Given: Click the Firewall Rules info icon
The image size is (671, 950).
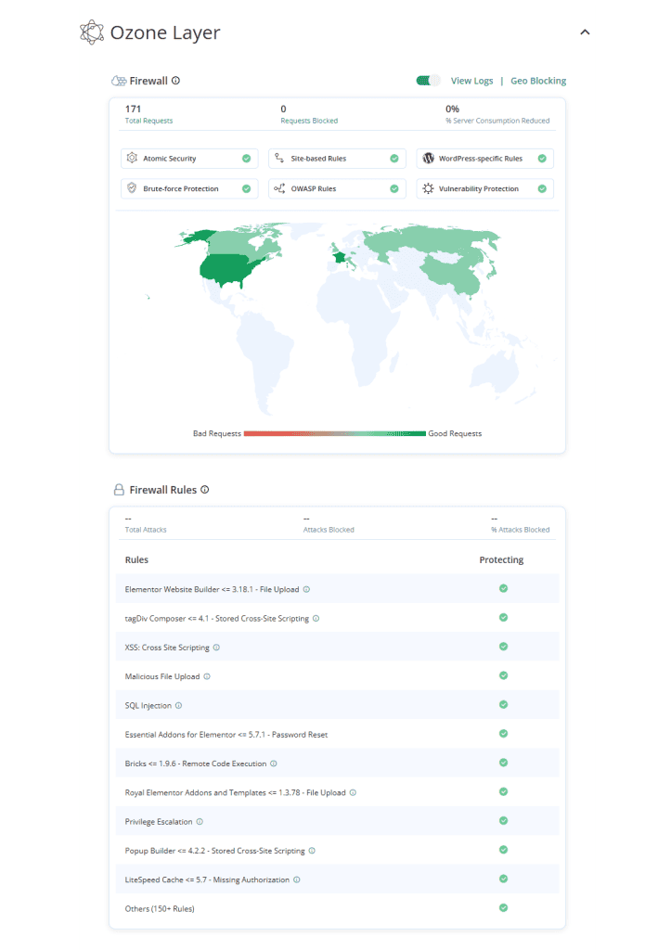Looking at the screenshot, I should (x=205, y=490).
